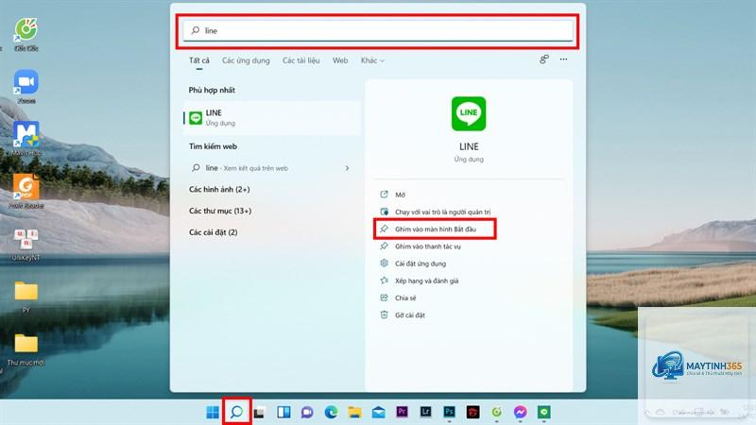The width and height of the screenshot is (756, 425).
Task: Launch the Chat (Teams) taskbar icon
Action: point(307,412)
